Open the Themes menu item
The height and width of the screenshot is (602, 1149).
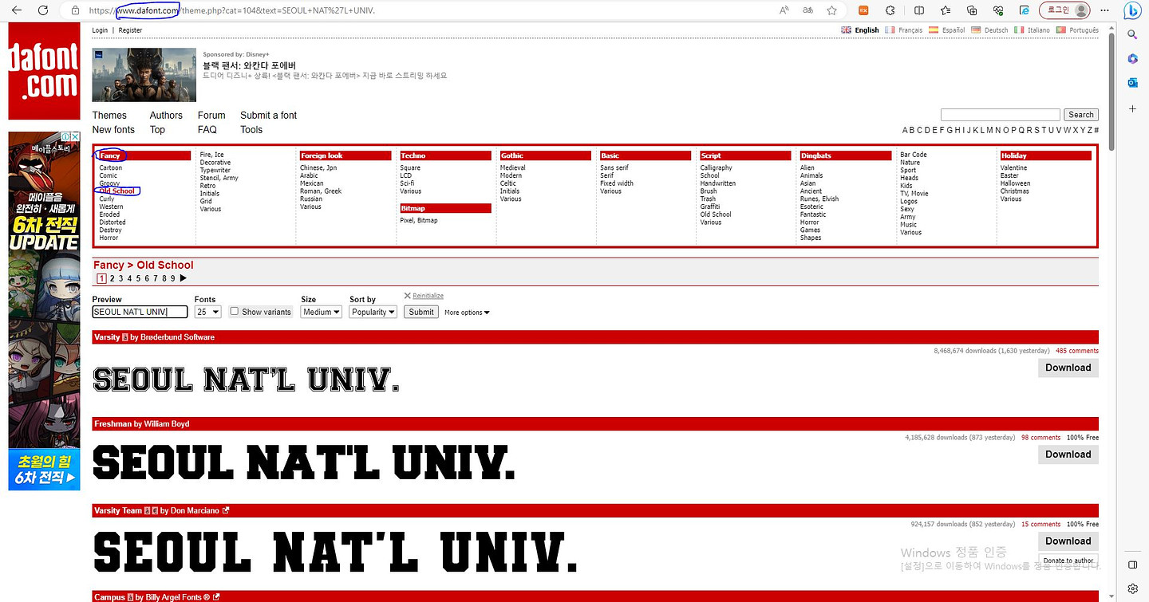click(109, 116)
